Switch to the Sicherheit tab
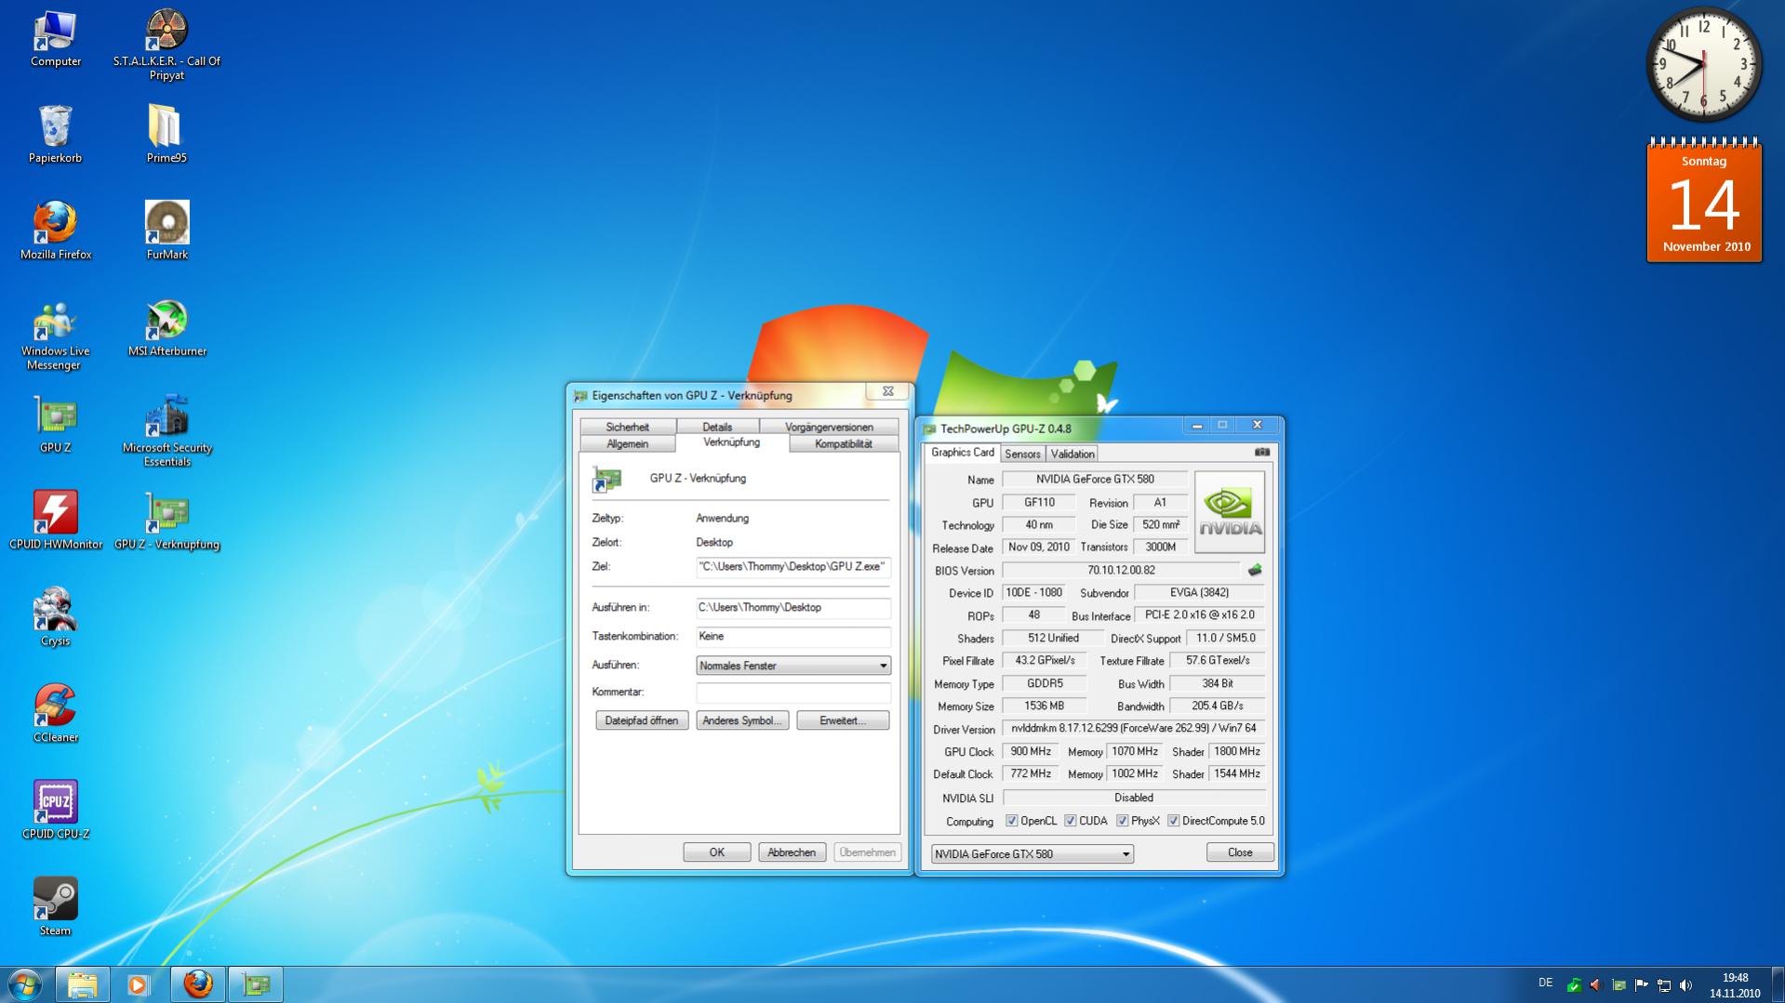This screenshot has width=1785, height=1003. pyautogui.click(x=627, y=427)
